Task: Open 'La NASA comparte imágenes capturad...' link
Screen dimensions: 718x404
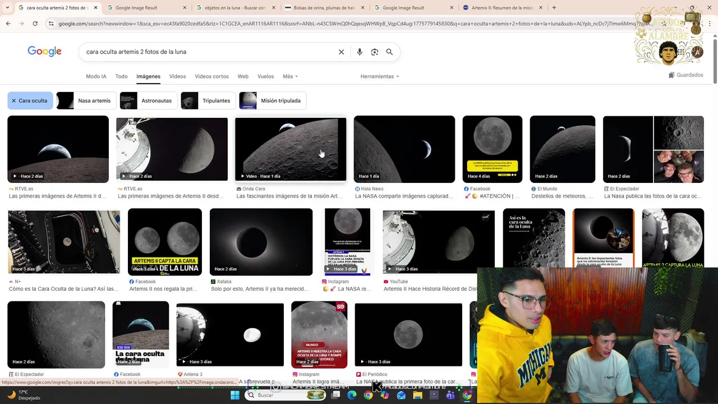Action: pos(404,196)
